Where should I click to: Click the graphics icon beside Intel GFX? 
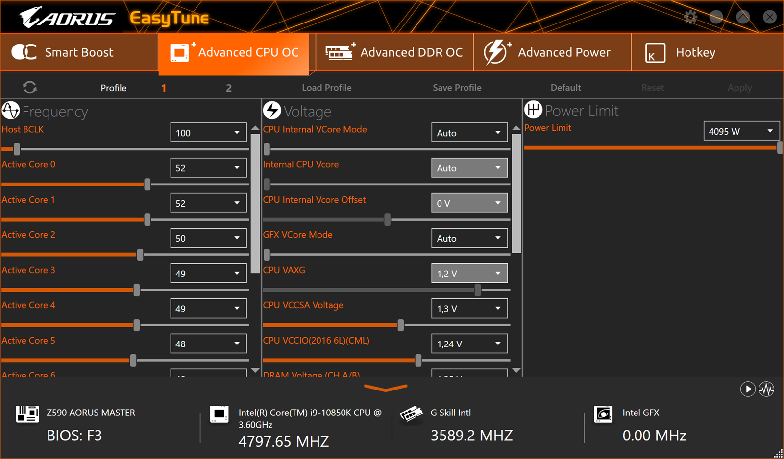pyautogui.click(x=603, y=414)
